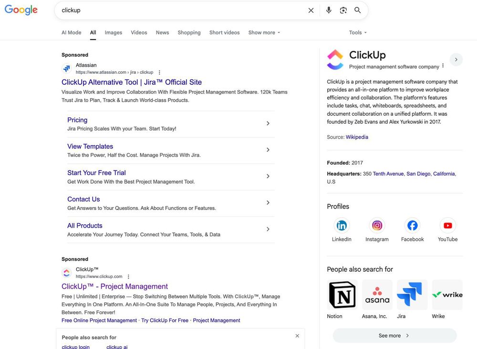This screenshot has height=349, width=477.
Task: Open the Contact Us sitelink
Action: click(83, 199)
